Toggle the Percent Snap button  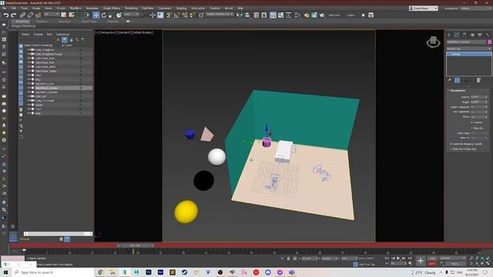pos(185,15)
